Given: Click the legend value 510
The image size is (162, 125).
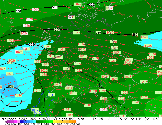Looking at the screenshot, I should tap(27, 124).
